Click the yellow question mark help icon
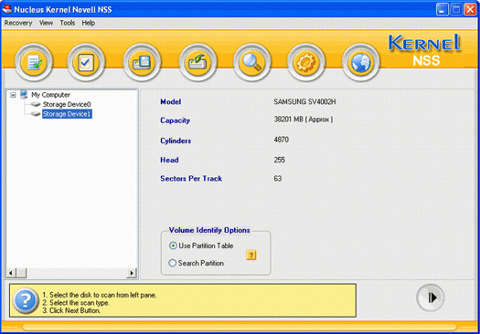Screen dimensions: 480x334 pyautogui.click(x=251, y=255)
